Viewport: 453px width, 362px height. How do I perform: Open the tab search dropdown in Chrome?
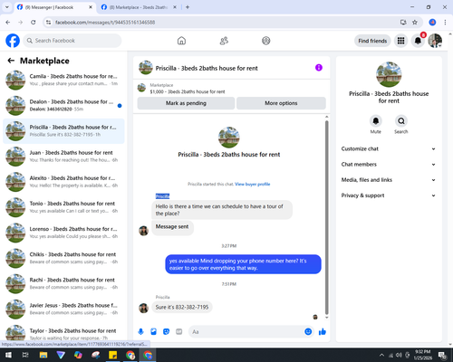[7, 7]
